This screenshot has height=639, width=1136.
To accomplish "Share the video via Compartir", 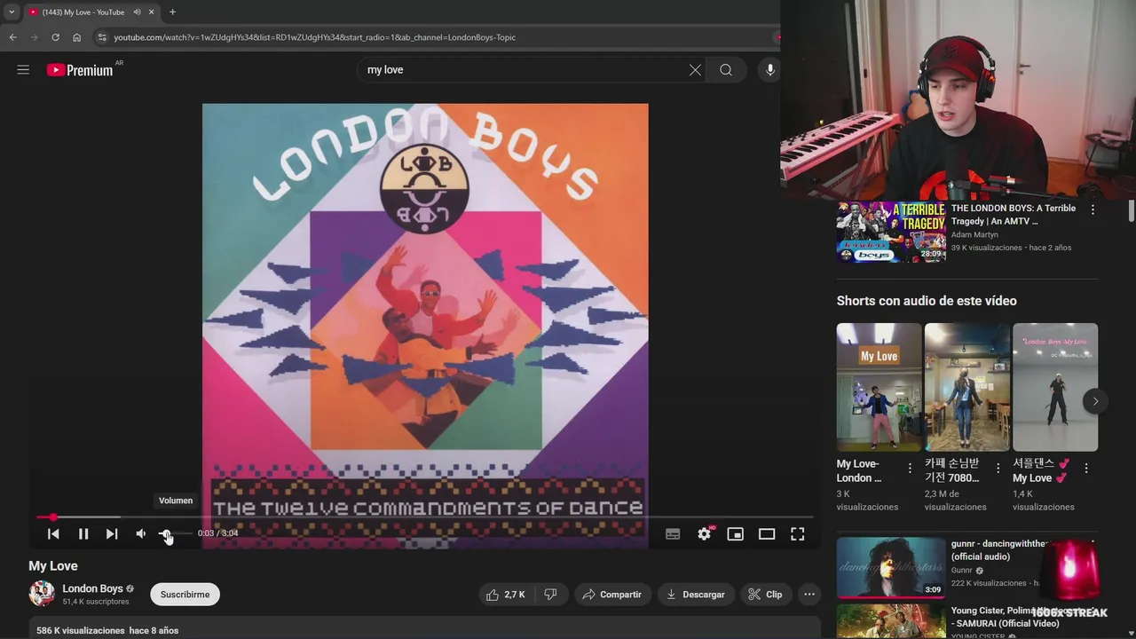I will [612, 595].
